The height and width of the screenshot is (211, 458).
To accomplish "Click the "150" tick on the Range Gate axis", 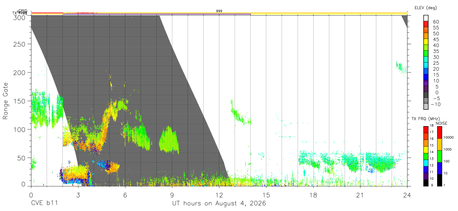I will [x=20, y=101].
